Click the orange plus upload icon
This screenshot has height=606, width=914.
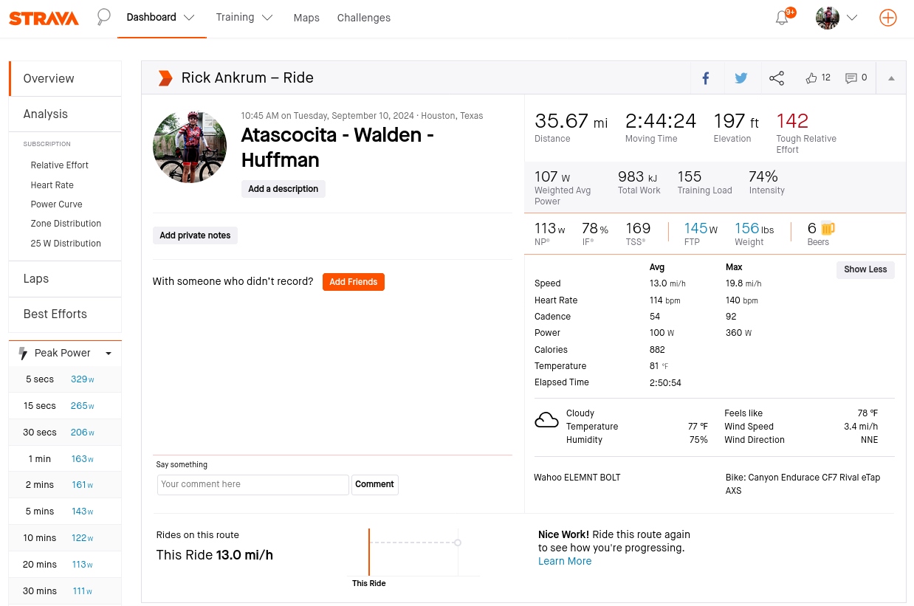[888, 18]
